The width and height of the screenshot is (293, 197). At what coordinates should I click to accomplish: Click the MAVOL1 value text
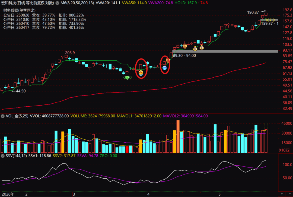[x=139, y=116]
